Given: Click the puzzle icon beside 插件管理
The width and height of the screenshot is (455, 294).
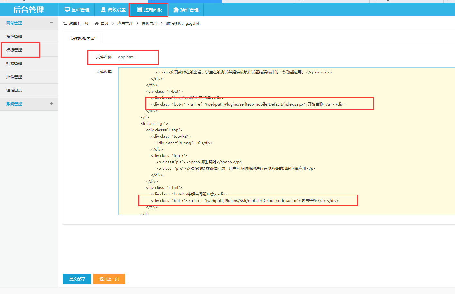Looking at the screenshot, I should (176, 10).
